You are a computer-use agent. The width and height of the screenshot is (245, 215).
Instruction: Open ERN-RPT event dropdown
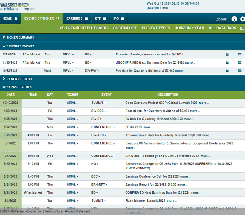(x=99, y=184)
